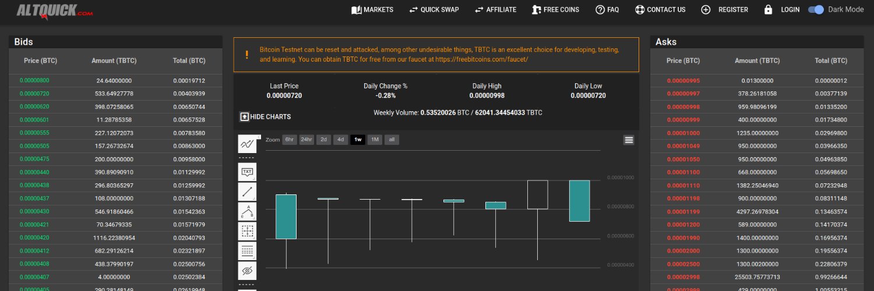The height and width of the screenshot is (291, 874).
Task: Select the 0.00000475 bid price
Action: (34, 159)
